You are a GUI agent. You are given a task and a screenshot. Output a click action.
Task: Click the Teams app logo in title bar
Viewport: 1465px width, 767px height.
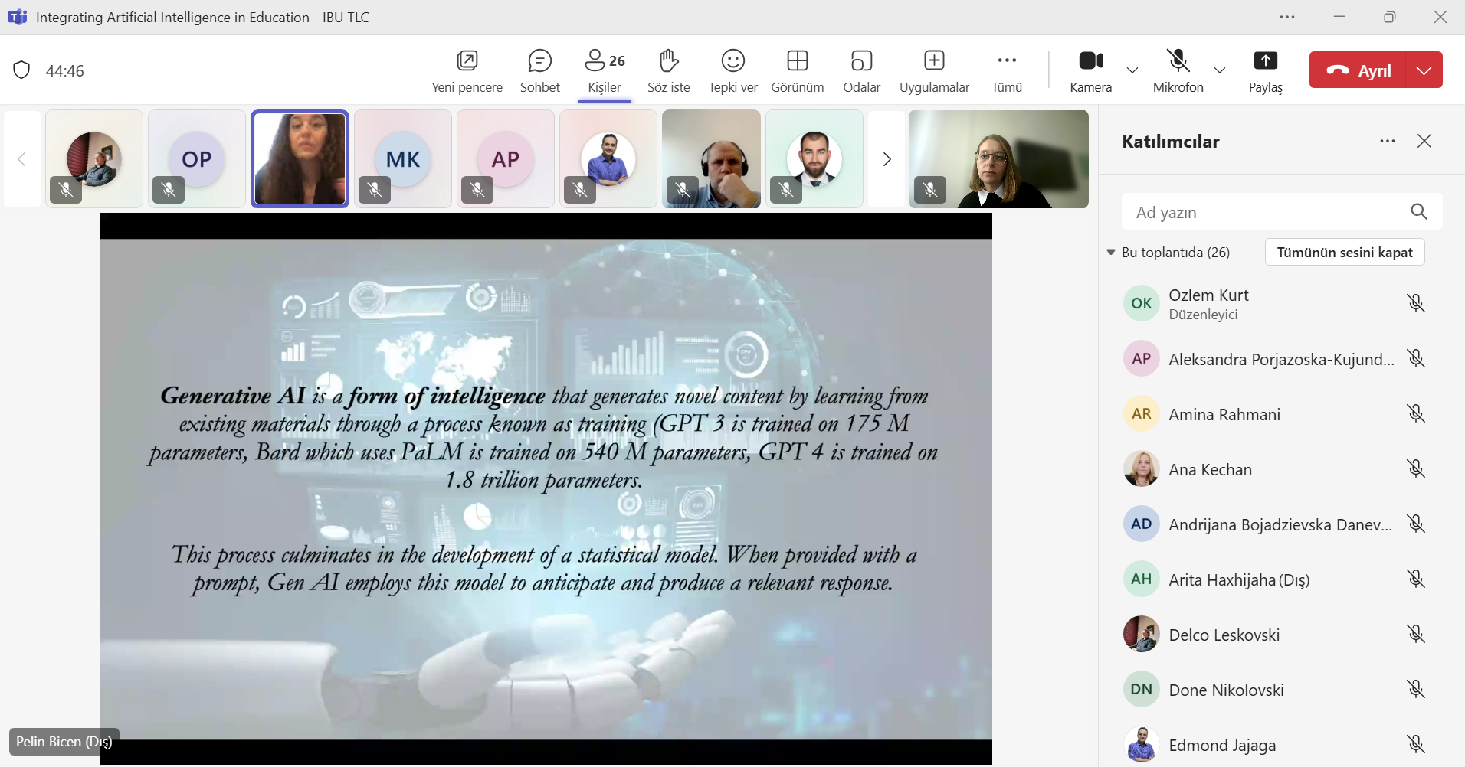point(17,17)
